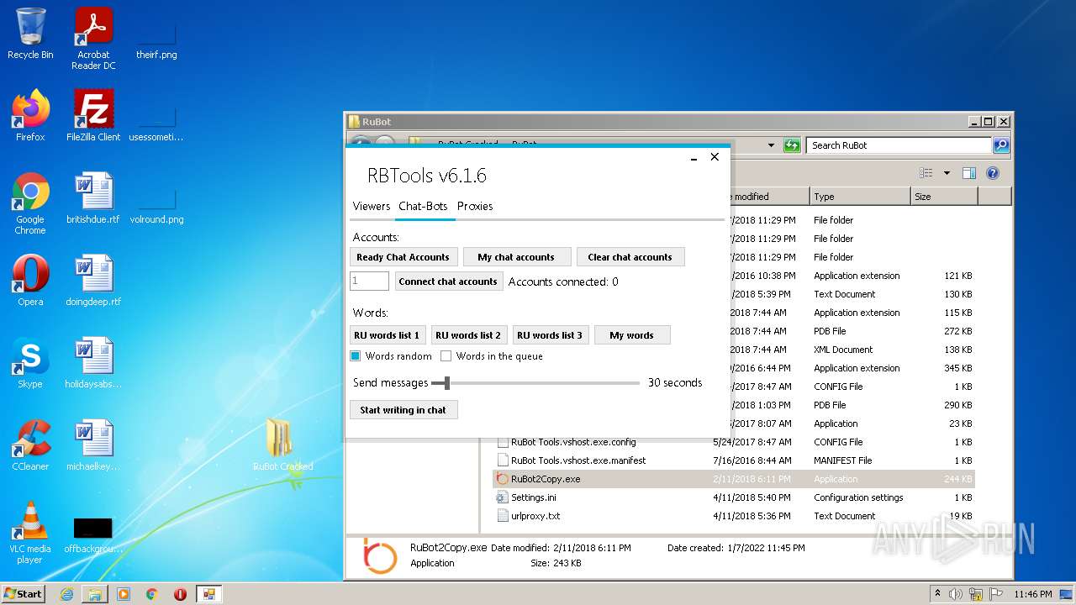Select volround.png file on desktop
This screenshot has width=1076, height=605.
tap(156, 203)
